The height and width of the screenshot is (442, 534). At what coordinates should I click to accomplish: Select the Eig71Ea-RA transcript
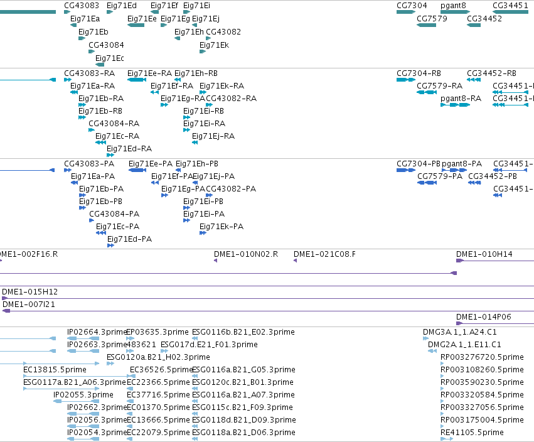click(74, 92)
